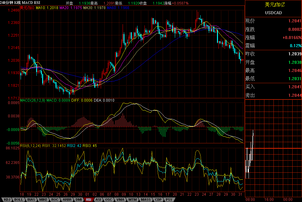This screenshot has width=302, height=202.
Task: Switch to the MTM indicator tab
Action: point(132,200)
